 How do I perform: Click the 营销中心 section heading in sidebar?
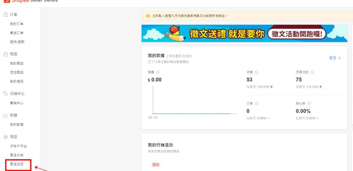click(x=17, y=94)
